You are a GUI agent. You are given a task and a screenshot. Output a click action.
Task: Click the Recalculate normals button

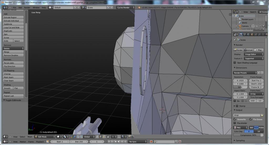coord(13,63)
